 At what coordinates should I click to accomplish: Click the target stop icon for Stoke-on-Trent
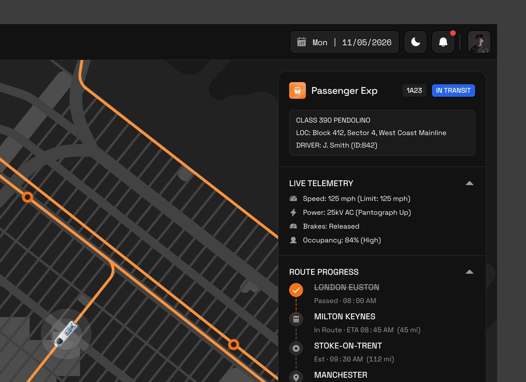click(296, 348)
